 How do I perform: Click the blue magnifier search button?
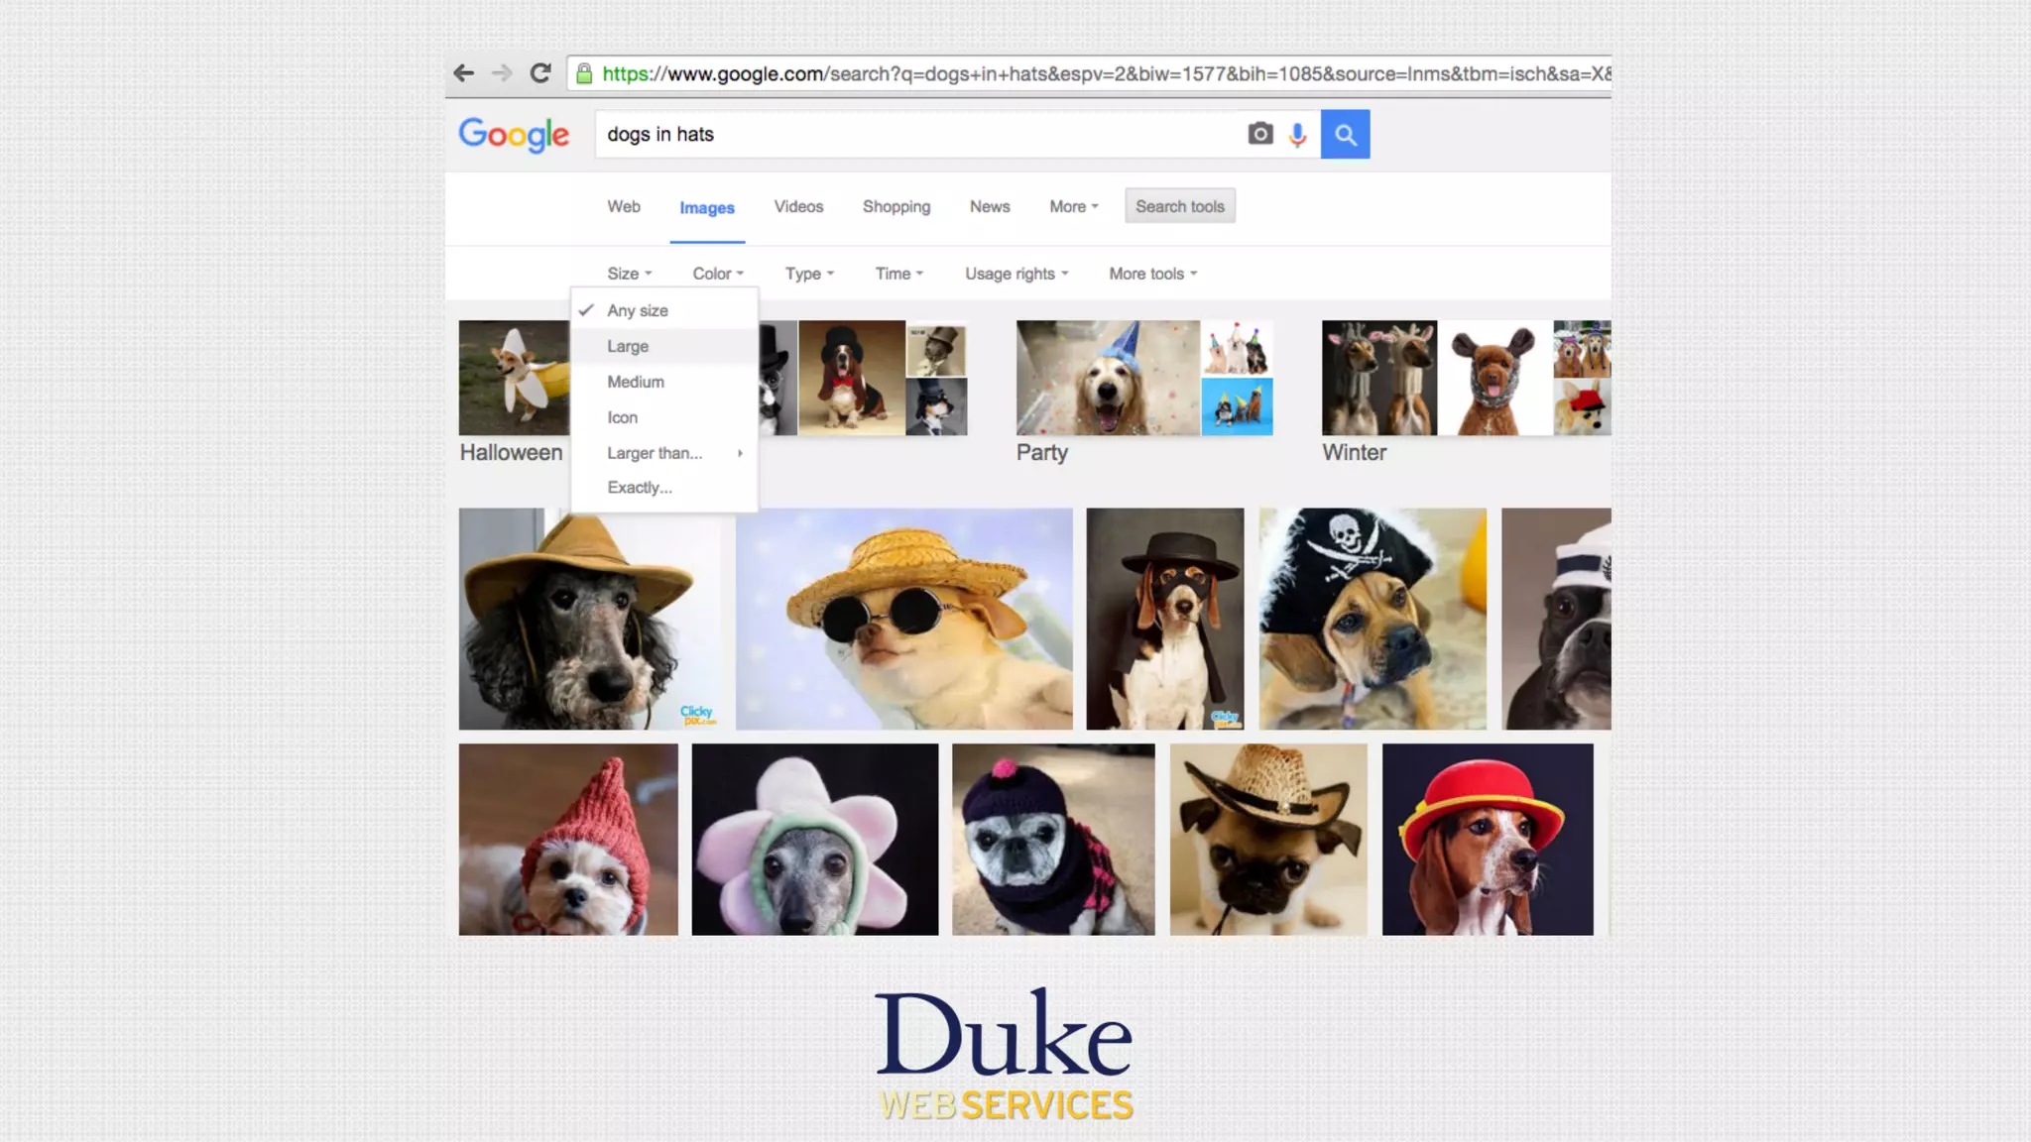[x=1345, y=134]
